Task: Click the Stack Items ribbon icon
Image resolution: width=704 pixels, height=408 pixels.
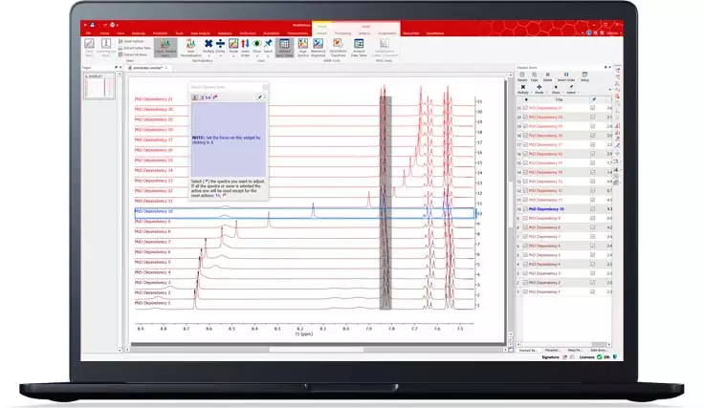Action: coord(89,44)
